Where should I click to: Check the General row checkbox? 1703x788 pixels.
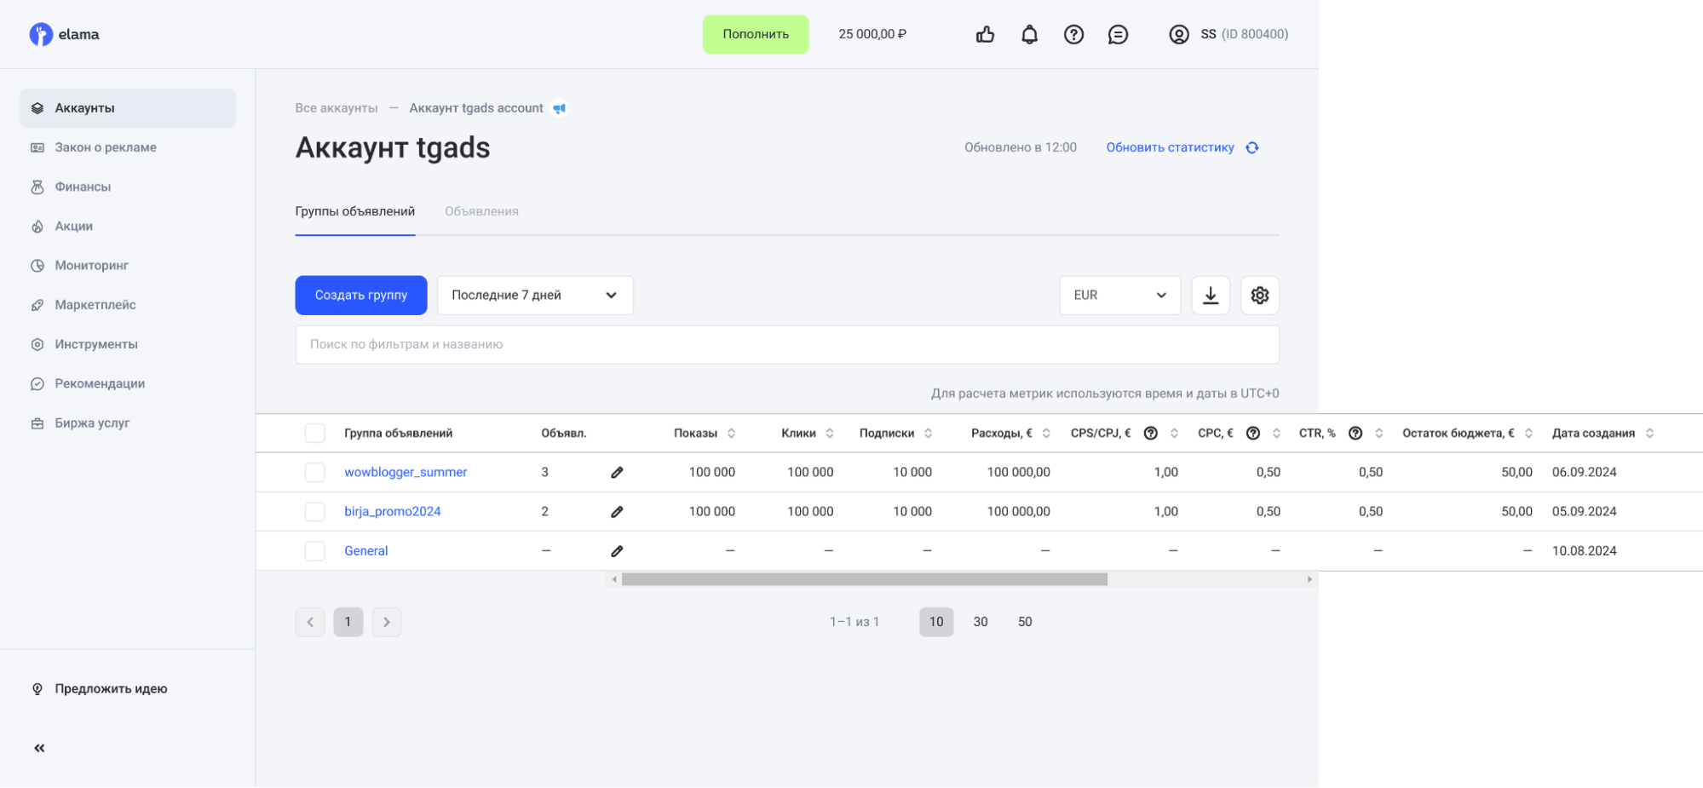315,551
